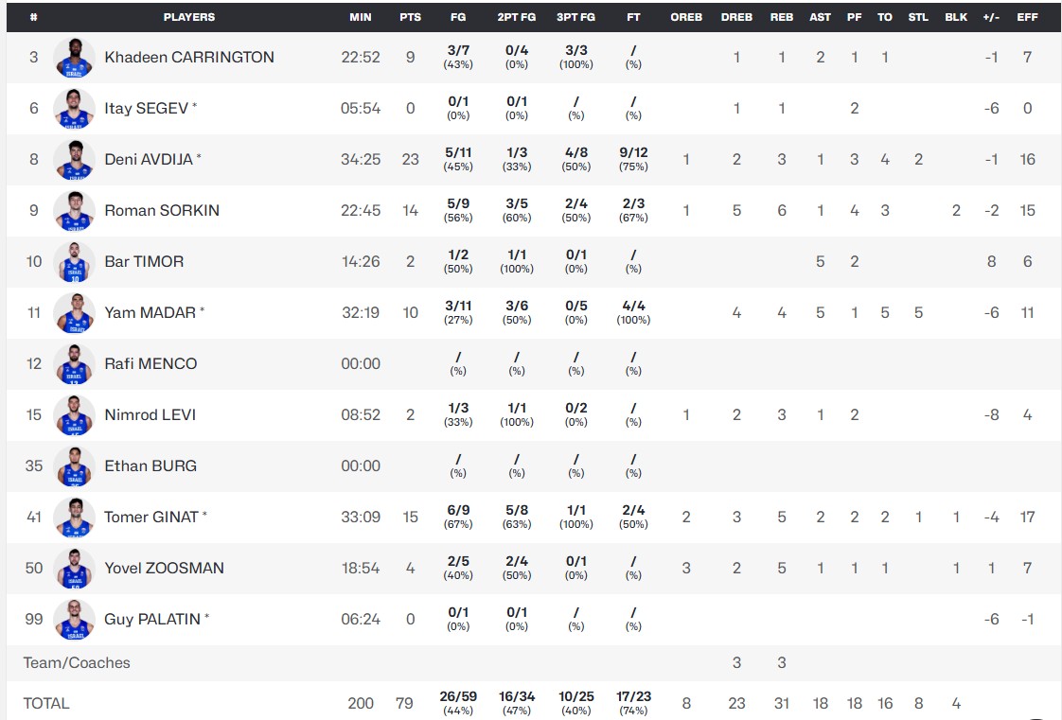
Task: Click Ethan BURG's player photo
Action: pos(74,466)
